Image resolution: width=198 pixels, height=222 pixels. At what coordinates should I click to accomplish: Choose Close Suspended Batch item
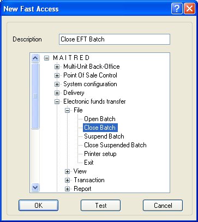click(x=115, y=145)
